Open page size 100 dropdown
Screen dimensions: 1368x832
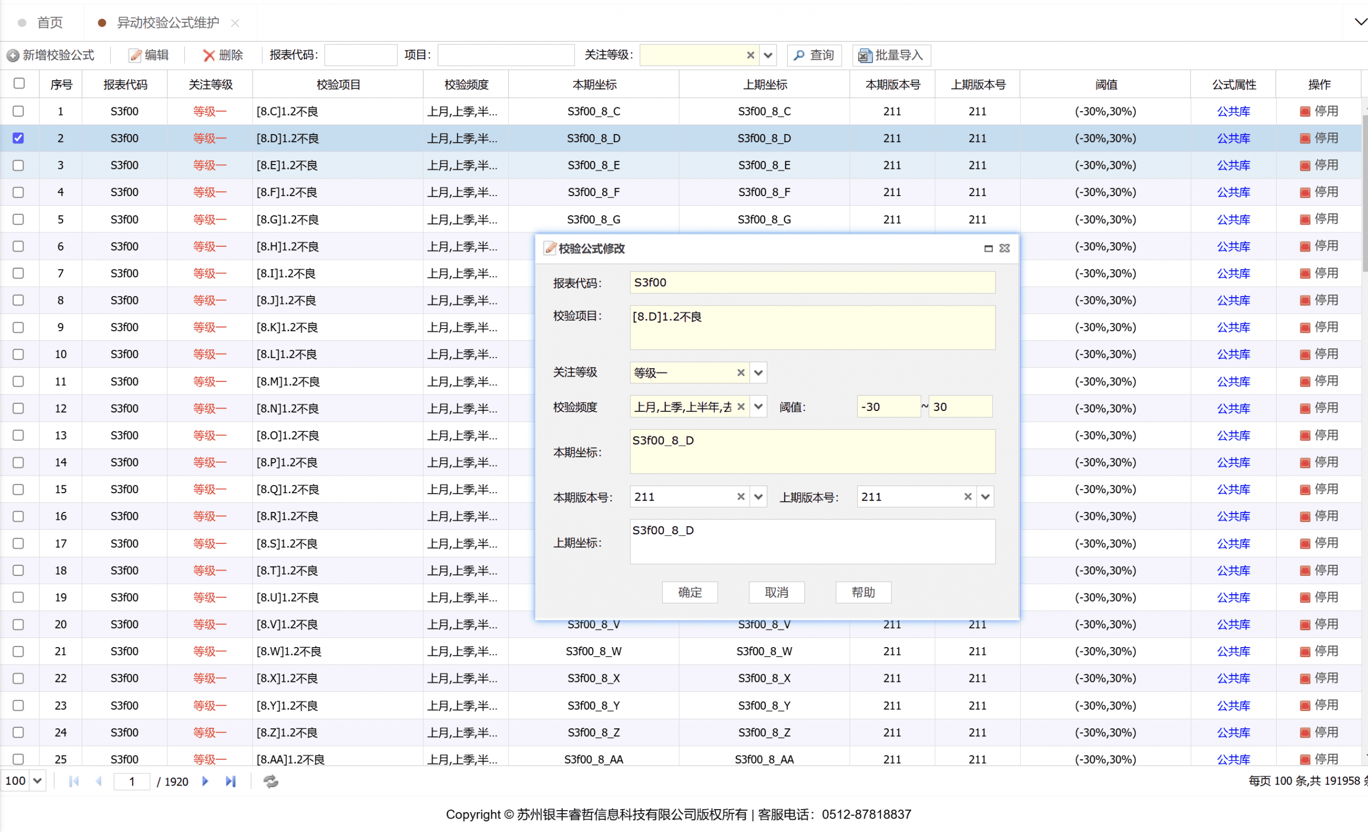pyautogui.click(x=37, y=781)
